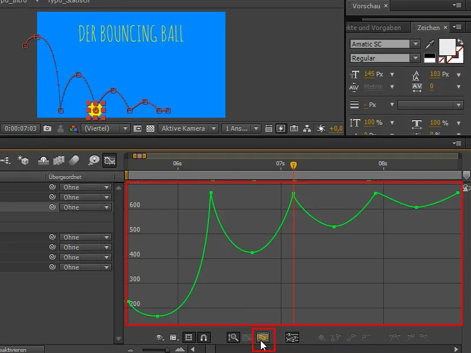This screenshot has height=353, width=471.
Task: Toggle the snapping magnet in the Graph Editor
Action: click(x=203, y=338)
